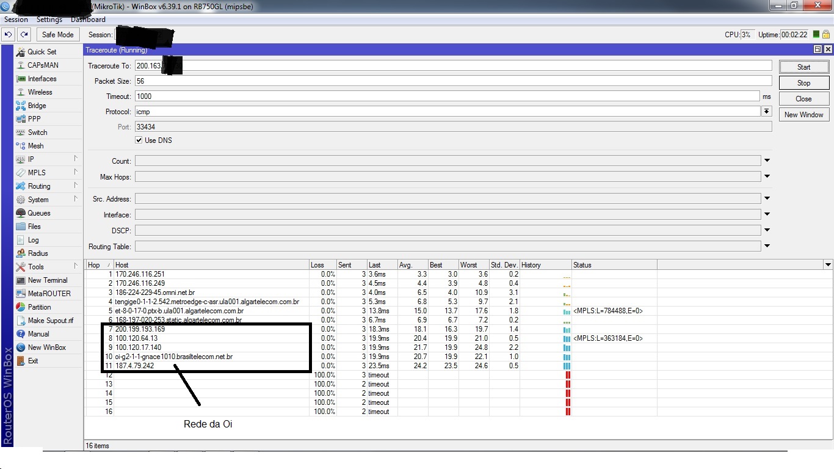834x469 pixels.
Task: Sort table by Loss column header
Action: point(323,265)
